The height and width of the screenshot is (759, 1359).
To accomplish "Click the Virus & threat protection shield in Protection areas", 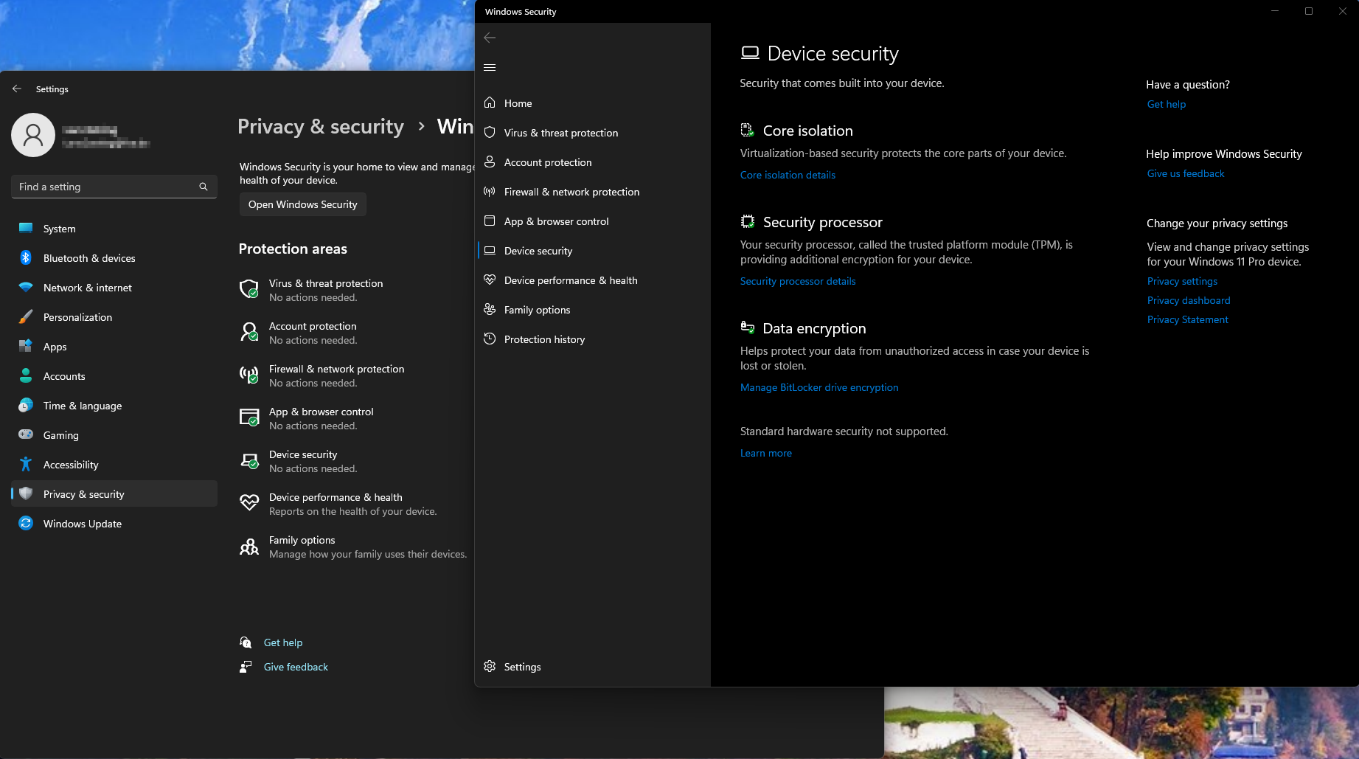I will (249, 289).
